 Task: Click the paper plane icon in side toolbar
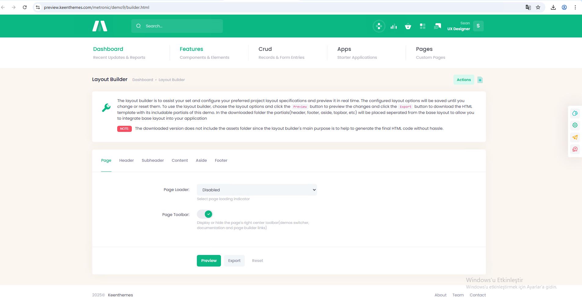[575, 137]
